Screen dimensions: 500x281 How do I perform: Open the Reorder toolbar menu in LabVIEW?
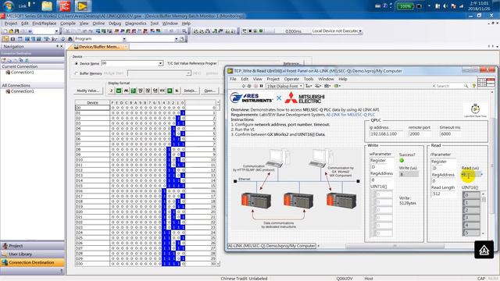pos(337,86)
